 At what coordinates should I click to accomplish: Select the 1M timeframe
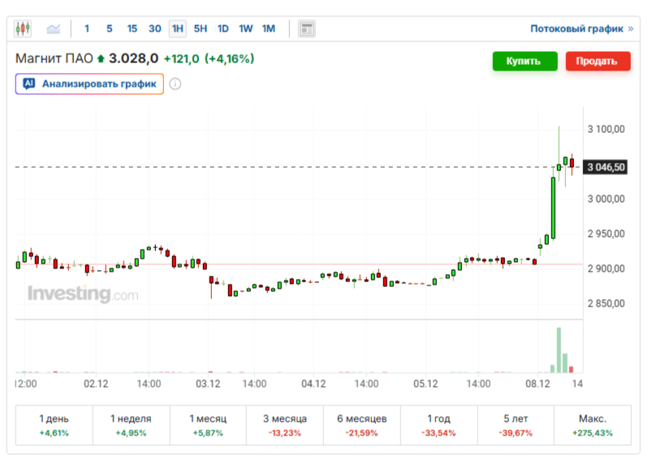(268, 28)
